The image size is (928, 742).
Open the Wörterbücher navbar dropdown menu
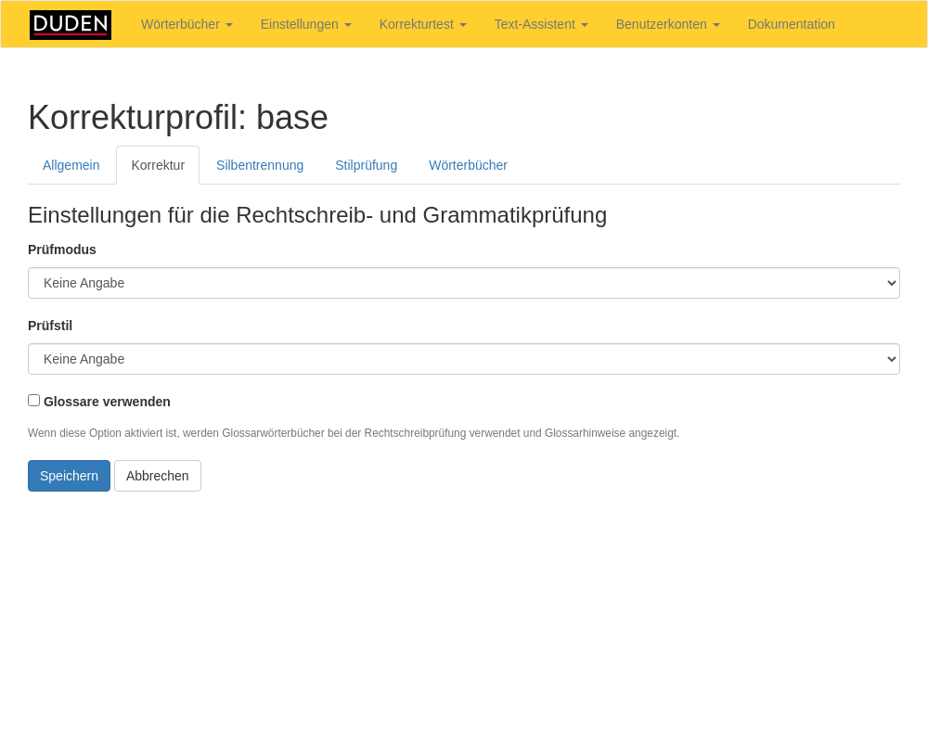[187, 24]
